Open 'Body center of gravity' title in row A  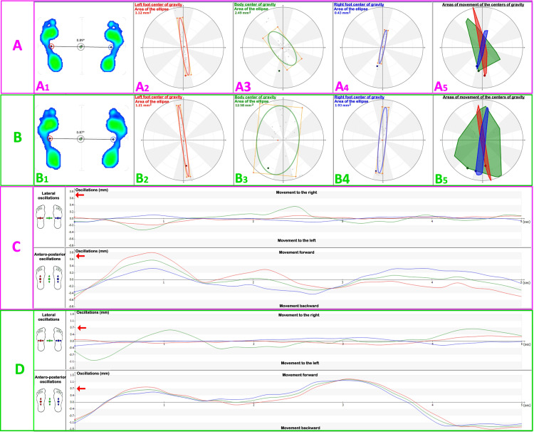pos(255,5)
